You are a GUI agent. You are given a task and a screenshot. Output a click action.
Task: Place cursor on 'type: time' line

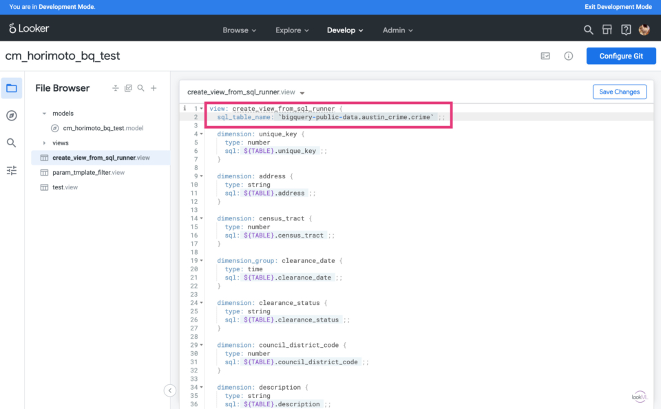(244, 269)
